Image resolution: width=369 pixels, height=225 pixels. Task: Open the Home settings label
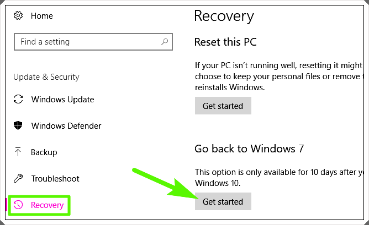42,16
